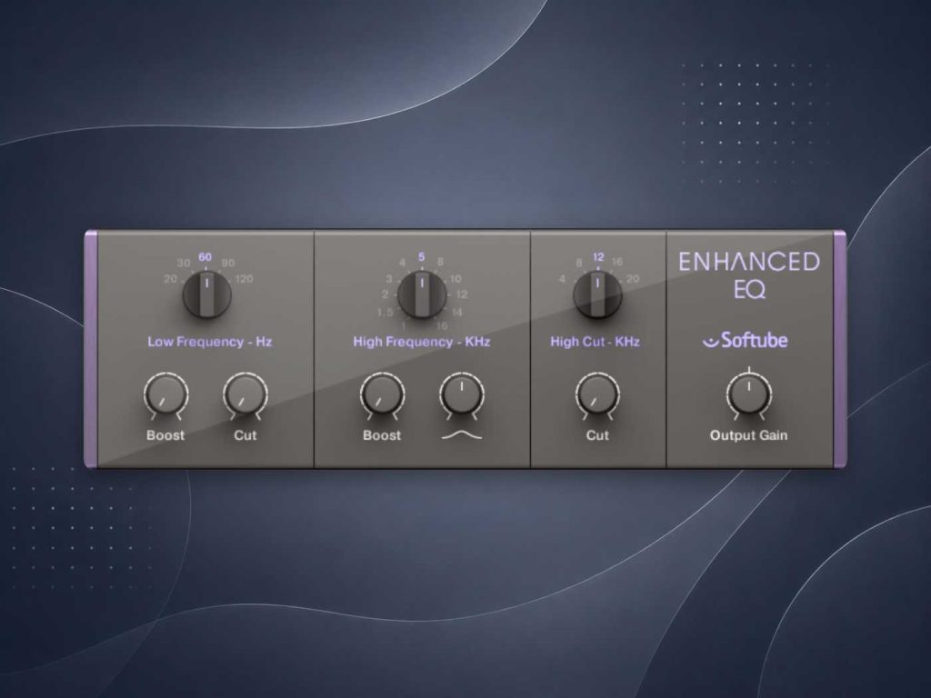Select 20 kHz on the High Cut dial

tap(633, 279)
